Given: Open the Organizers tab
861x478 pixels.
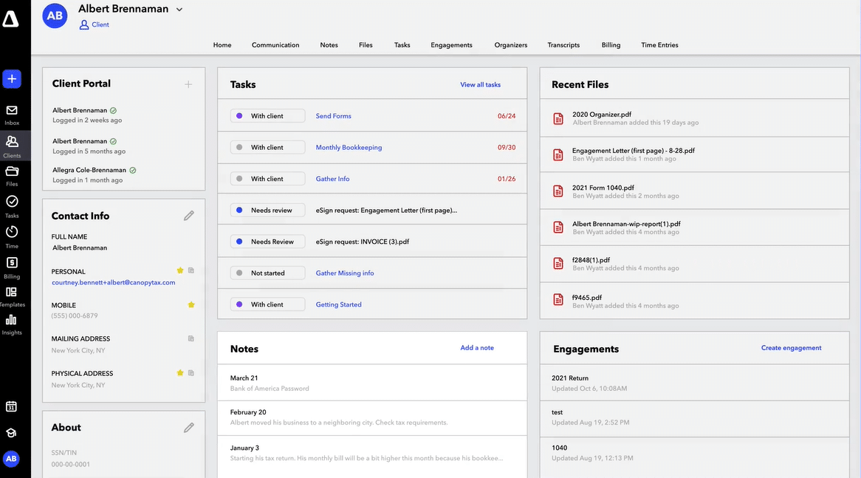Looking at the screenshot, I should [x=511, y=44].
